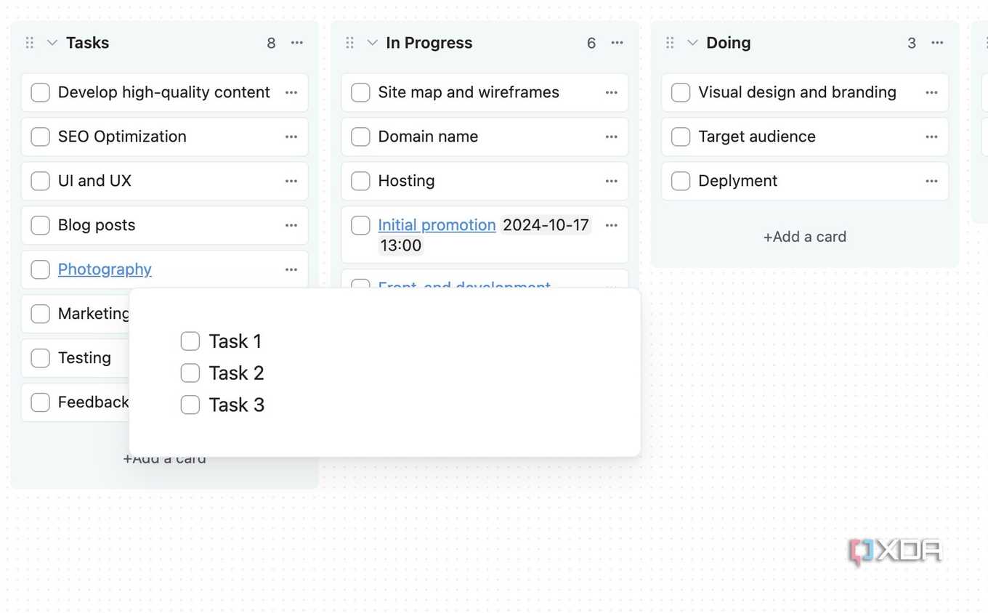Open options for Domain name card
This screenshot has width=988, height=613.
click(x=612, y=137)
